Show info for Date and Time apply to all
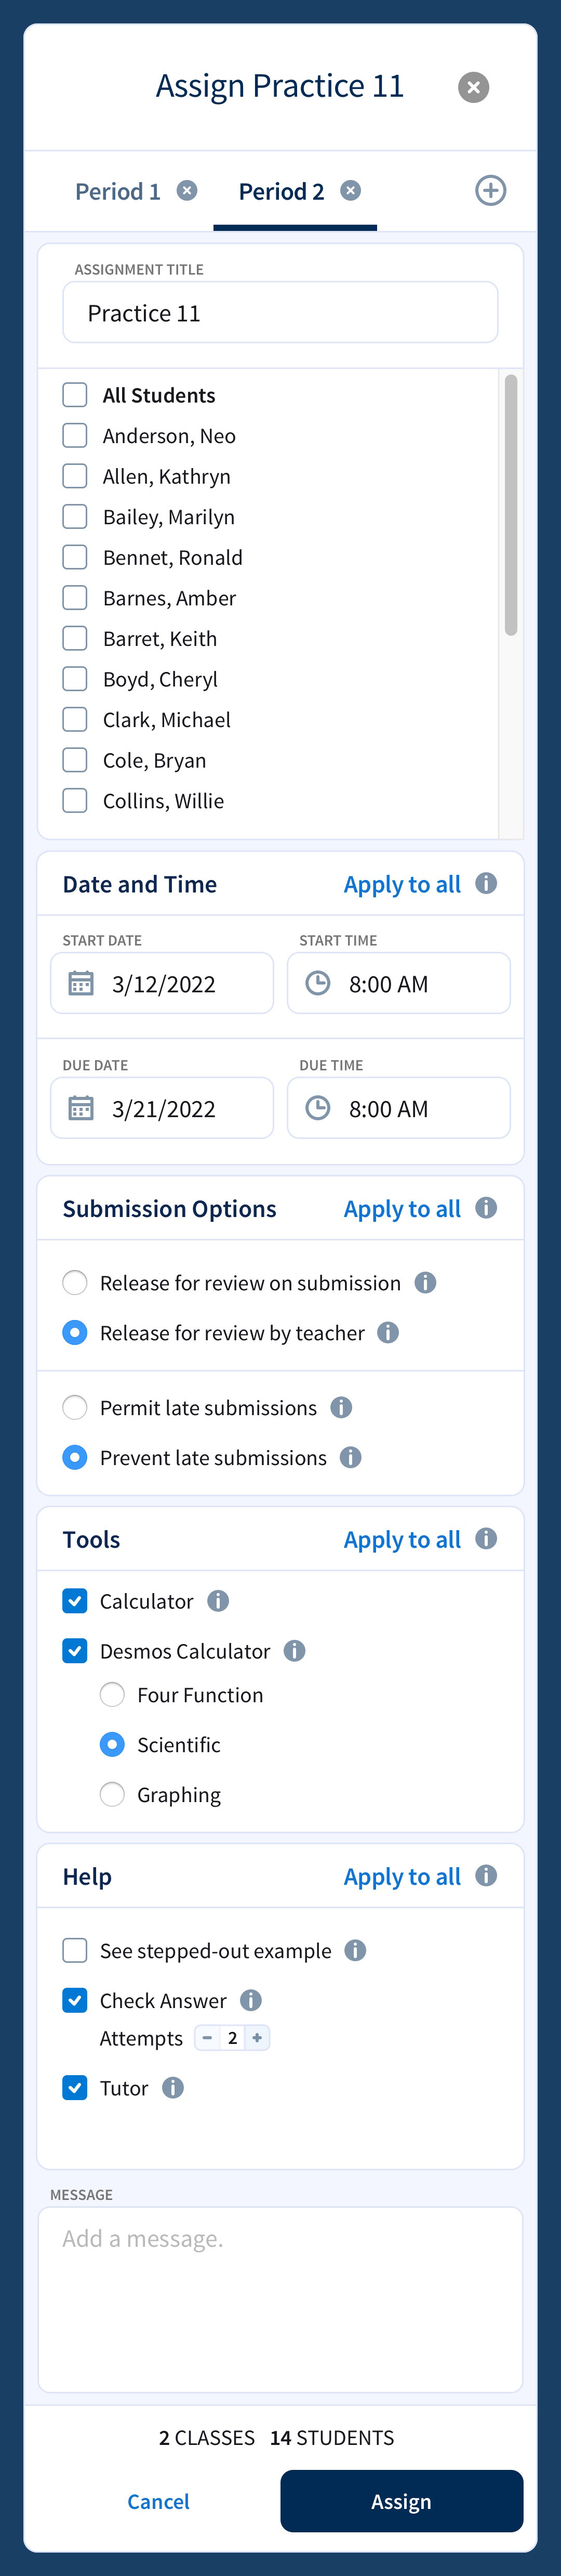The height and width of the screenshot is (2576, 561). (x=486, y=883)
